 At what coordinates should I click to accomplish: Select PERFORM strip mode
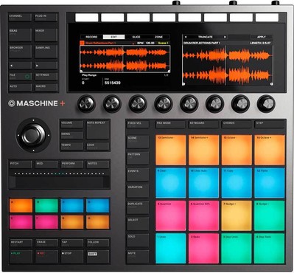(x=72, y=165)
